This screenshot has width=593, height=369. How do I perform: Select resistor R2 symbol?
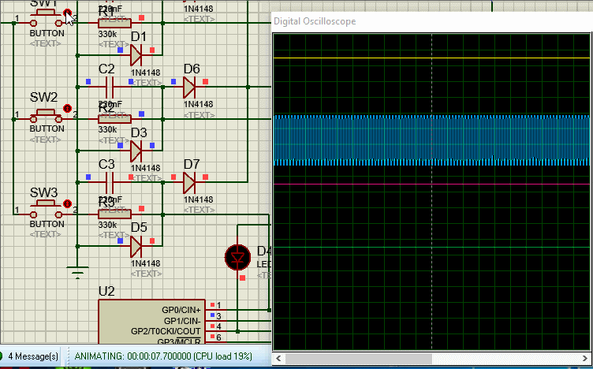tap(114, 119)
